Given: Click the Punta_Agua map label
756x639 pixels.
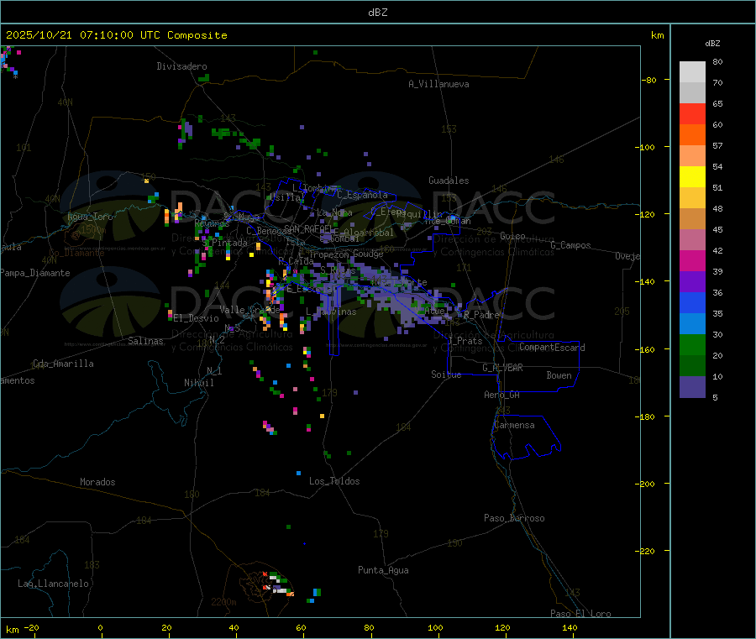Looking at the screenshot, I should pos(383,570).
